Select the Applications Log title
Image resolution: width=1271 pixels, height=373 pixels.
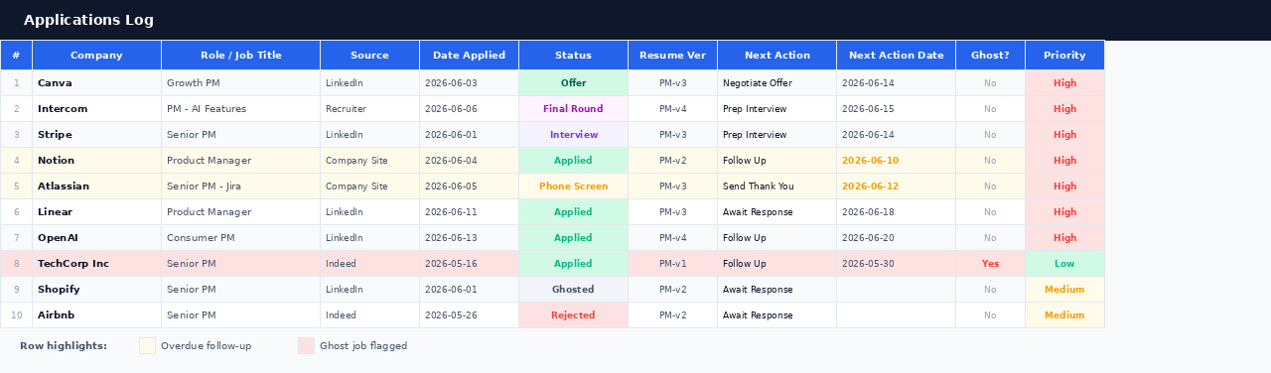coord(88,20)
